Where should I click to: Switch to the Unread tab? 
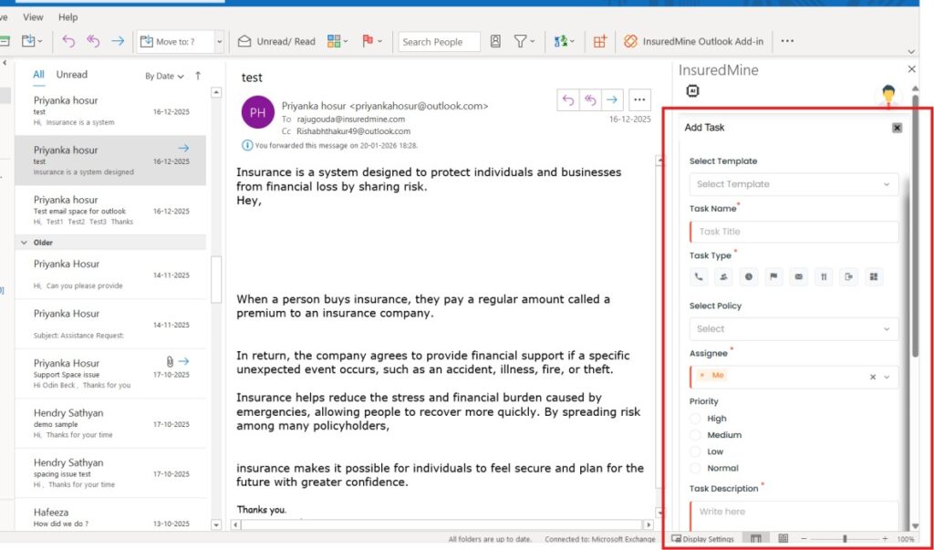point(72,75)
